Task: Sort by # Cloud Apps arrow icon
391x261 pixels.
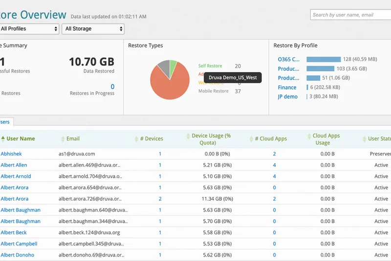Action: pos(251,139)
